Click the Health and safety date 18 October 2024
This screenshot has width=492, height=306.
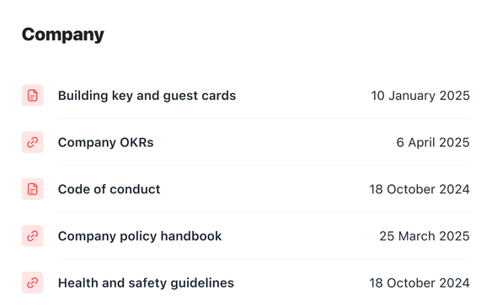[x=420, y=282]
